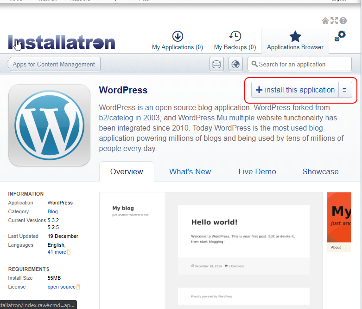Click version 5.3.2 text
Screen dimensions: 362x309
[x=53, y=220]
